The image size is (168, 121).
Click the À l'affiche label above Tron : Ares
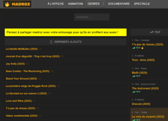[x=139, y=56]
